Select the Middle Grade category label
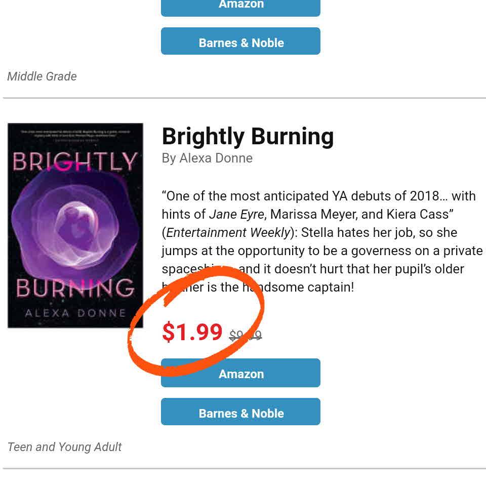This screenshot has height=486, width=486. point(42,76)
